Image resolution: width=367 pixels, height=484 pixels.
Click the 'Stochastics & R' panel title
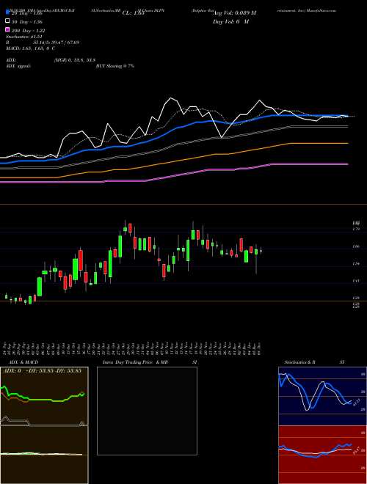[299, 362]
